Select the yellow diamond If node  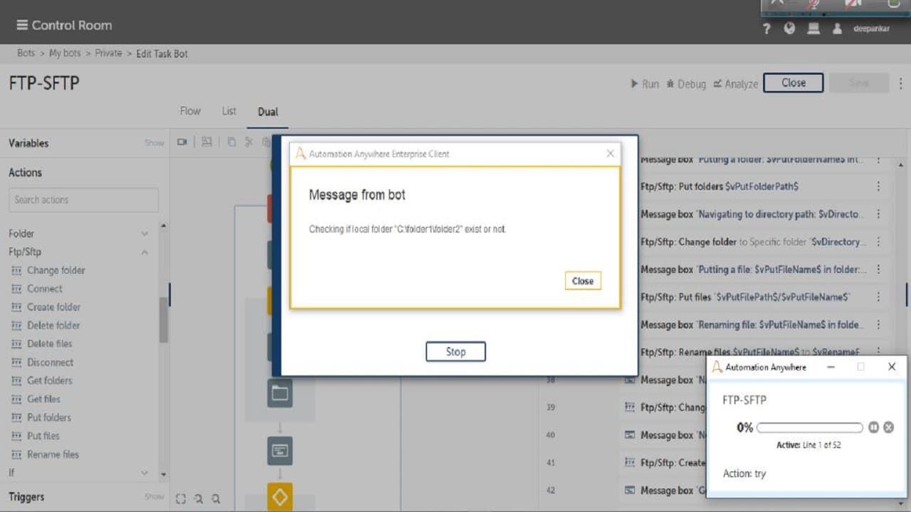pos(280,496)
